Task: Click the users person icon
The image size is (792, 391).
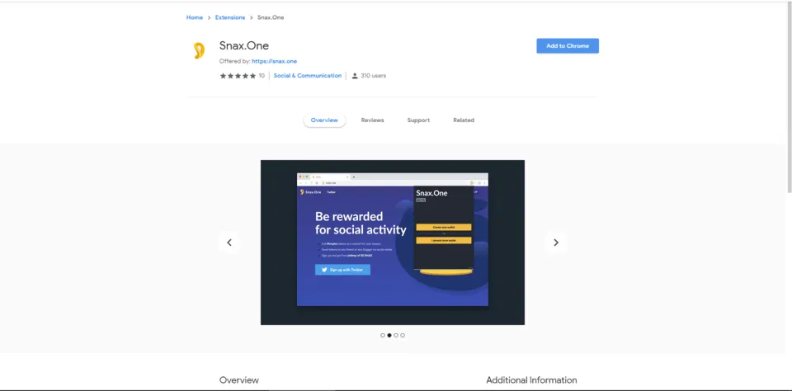Action: click(355, 76)
